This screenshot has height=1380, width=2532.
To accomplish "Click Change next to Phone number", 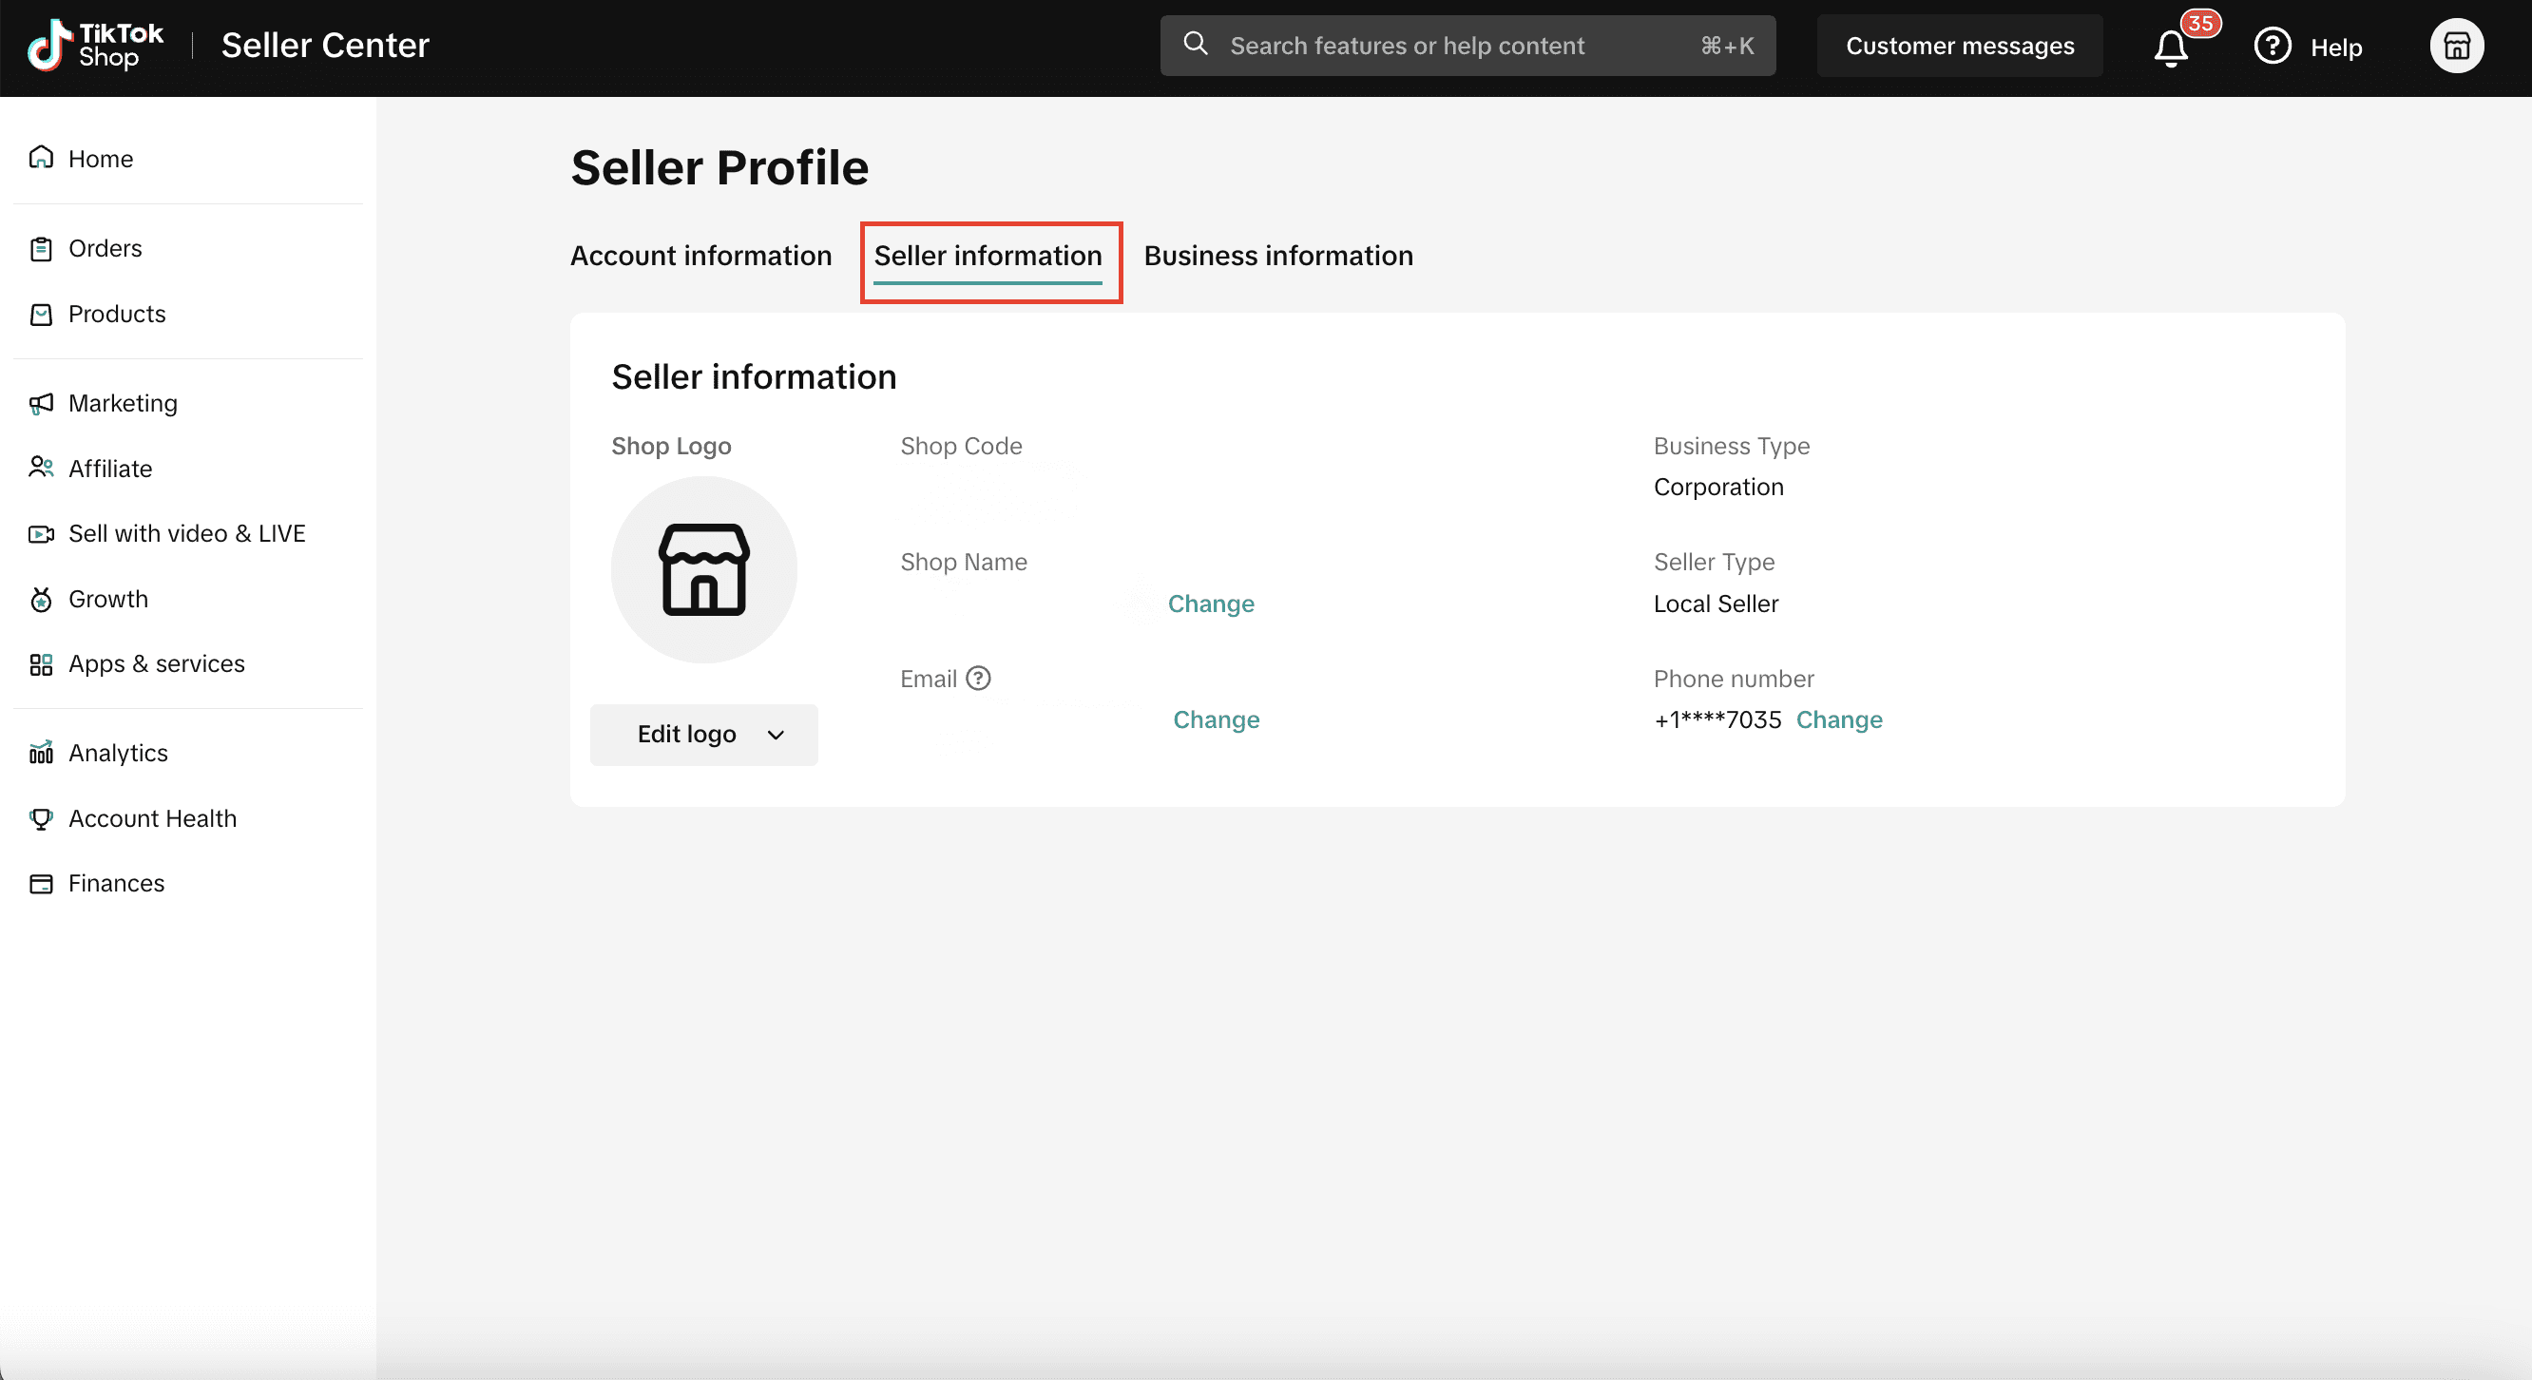I will pyautogui.click(x=1838, y=719).
